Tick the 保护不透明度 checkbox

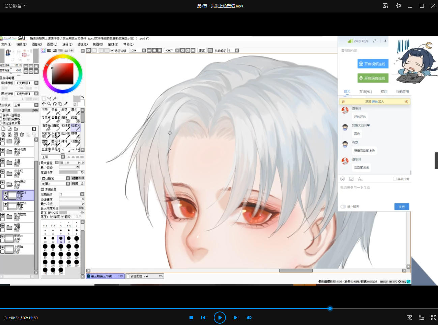(1, 115)
